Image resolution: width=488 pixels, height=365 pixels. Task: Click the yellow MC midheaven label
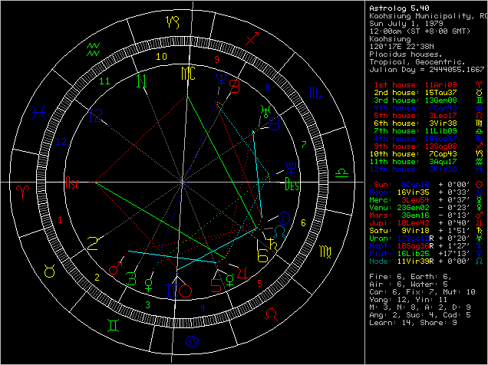pos(188,74)
